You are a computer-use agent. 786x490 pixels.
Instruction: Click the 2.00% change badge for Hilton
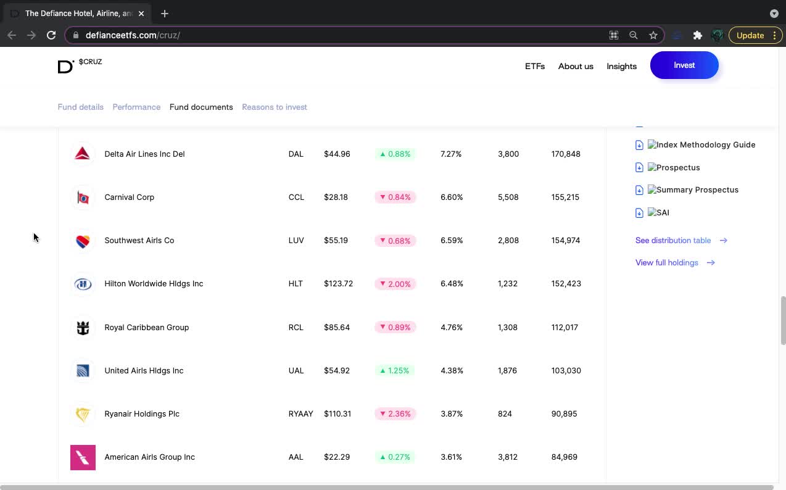click(395, 284)
